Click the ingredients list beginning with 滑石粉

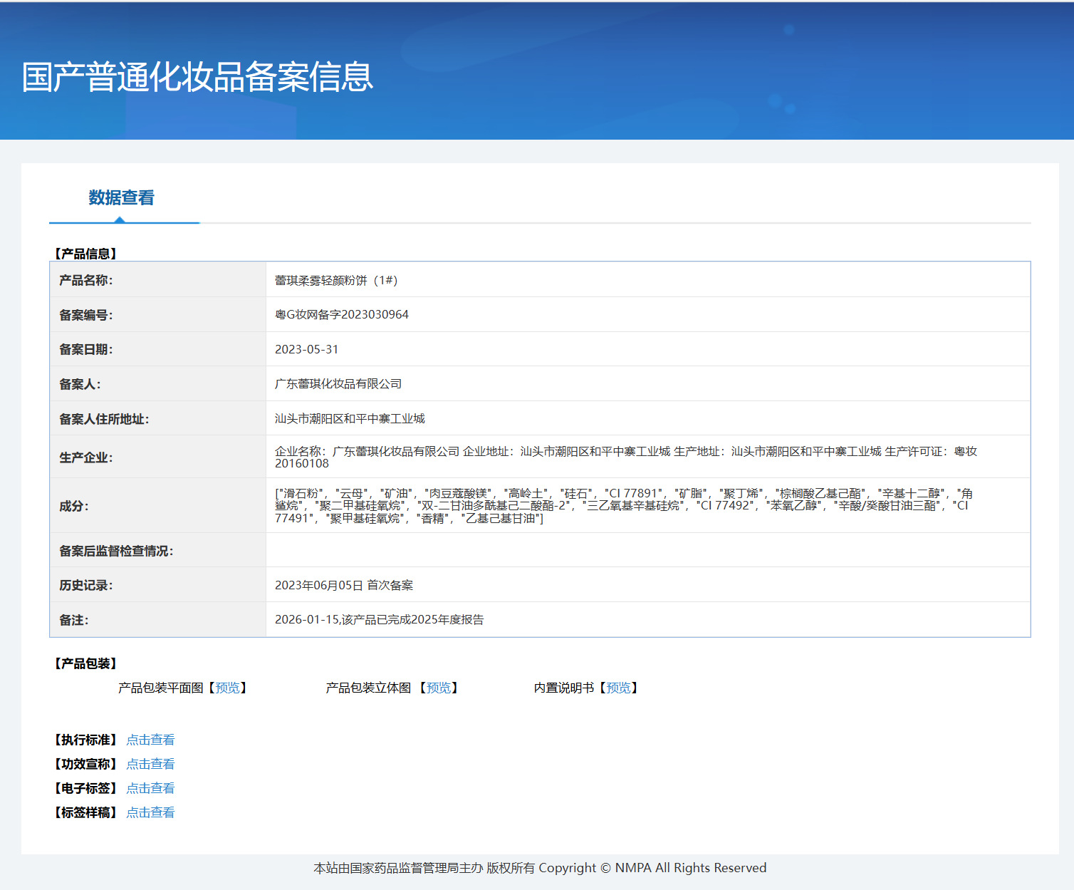click(624, 506)
